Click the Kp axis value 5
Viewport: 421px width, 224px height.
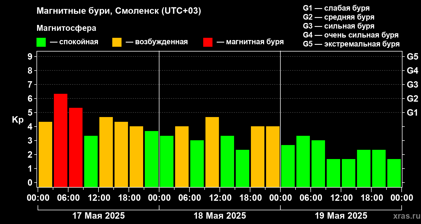pyautogui.click(x=30, y=113)
